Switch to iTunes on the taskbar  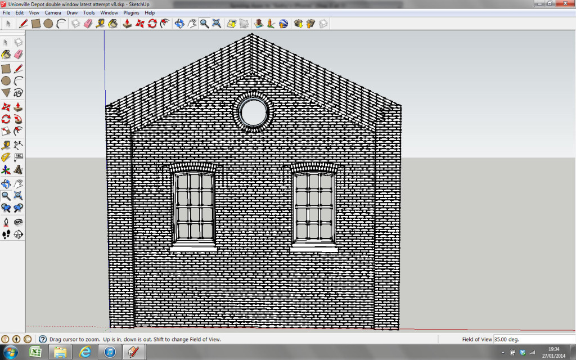pos(110,353)
